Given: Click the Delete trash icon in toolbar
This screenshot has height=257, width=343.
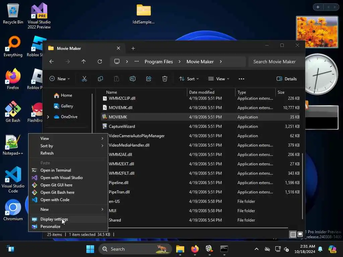Looking at the screenshot, I should point(165,79).
